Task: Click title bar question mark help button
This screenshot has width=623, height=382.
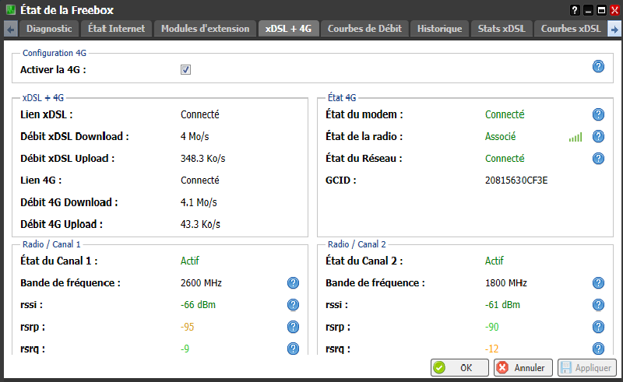Action: click(575, 9)
